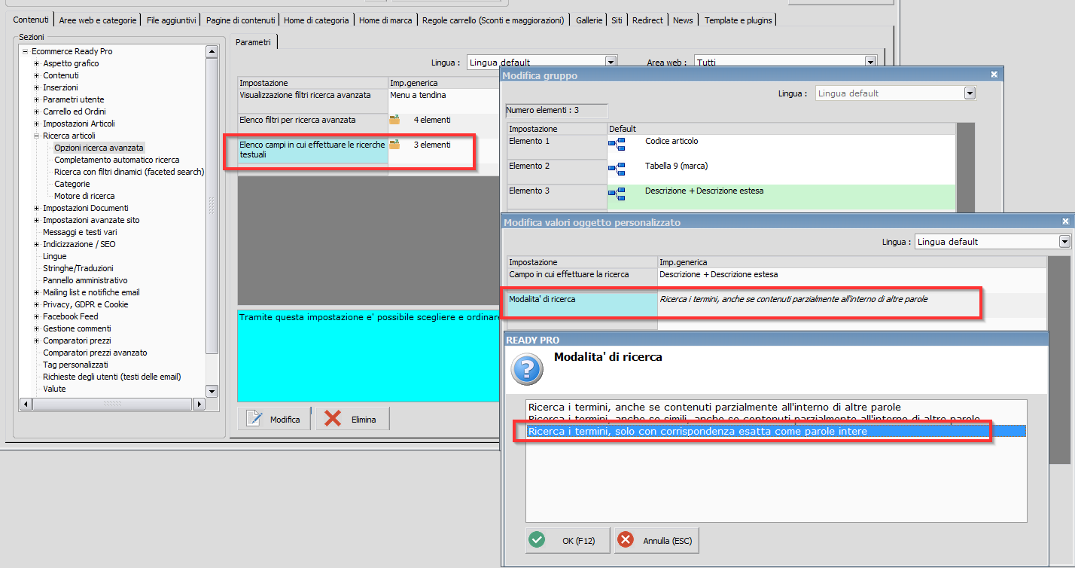Expand the Comparatori prezzi node

[x=36, y=340]
